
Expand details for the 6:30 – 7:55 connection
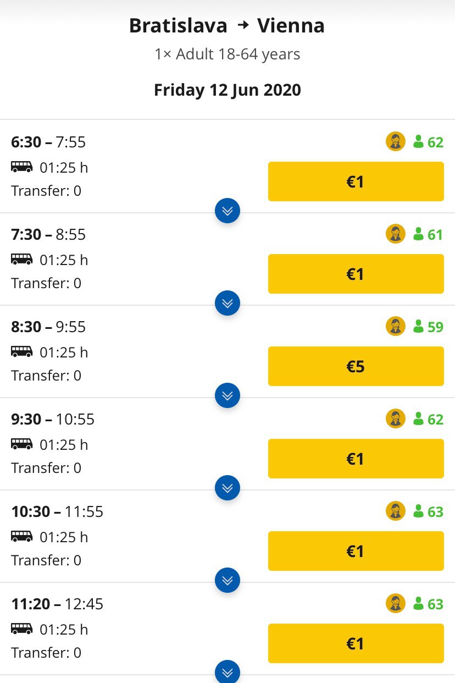tap(227, 210)
